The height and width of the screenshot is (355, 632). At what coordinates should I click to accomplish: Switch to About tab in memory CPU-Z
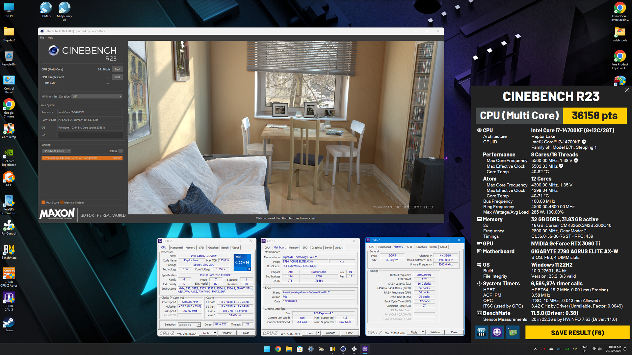click(443, 247)
